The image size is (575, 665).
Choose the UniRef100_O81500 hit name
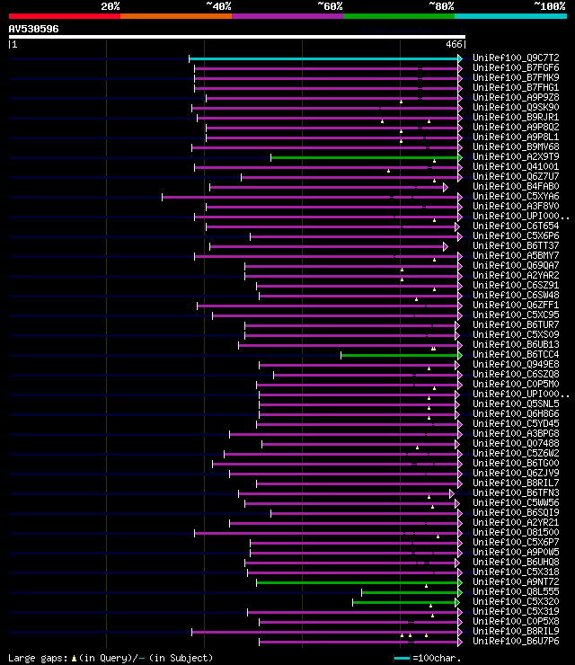[516, 532]
